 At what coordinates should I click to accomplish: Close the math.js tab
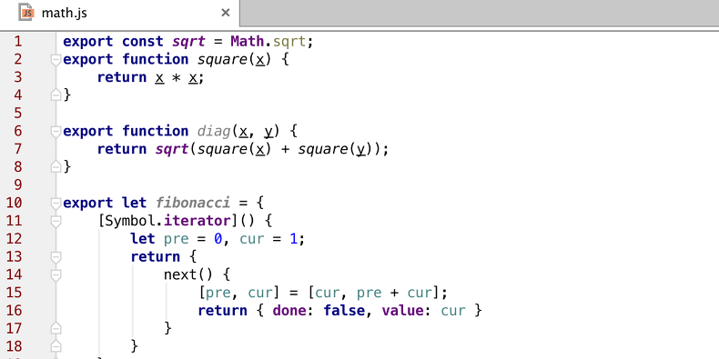coord(225,13)
